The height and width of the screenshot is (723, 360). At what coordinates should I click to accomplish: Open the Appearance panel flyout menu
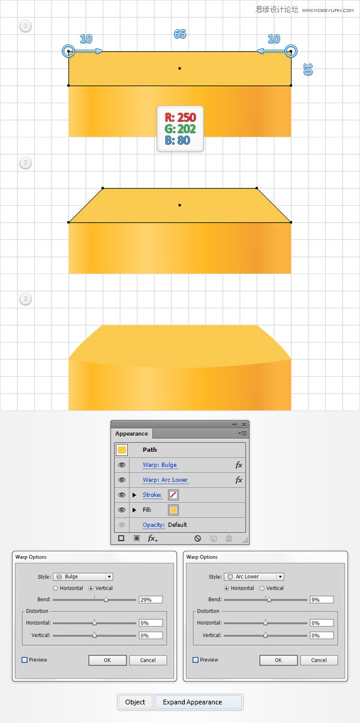click(242, 433)
